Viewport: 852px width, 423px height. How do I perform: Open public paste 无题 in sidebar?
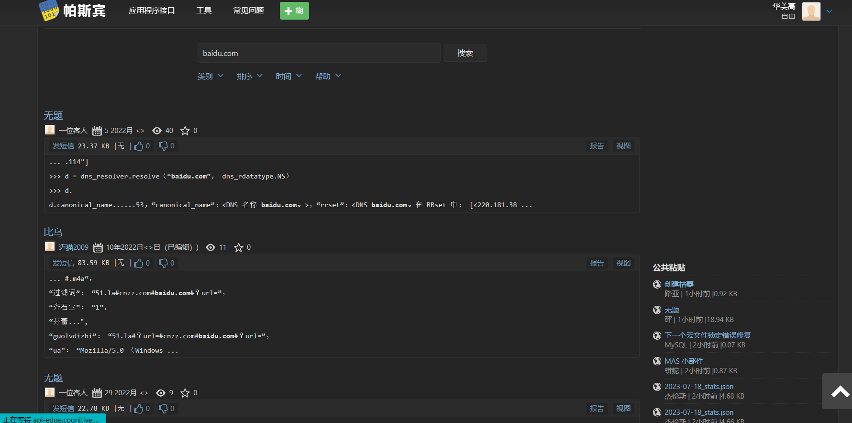pyautogui.click(x=672, y=310)
